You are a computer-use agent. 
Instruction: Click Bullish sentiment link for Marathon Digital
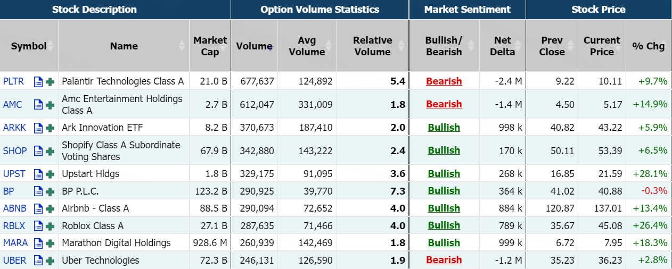pyautogui.click(x=444, y=243)
